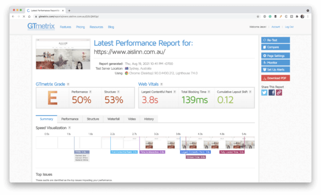Click the Fully Loaded Time marker
This screenshot has height=195, width=321.
232,152
